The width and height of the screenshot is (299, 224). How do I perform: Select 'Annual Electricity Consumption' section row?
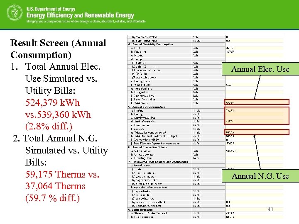(x=205, y=44)
